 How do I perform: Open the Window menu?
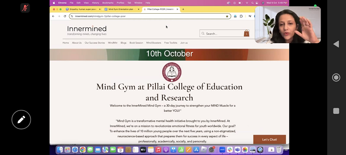(138, 3)
